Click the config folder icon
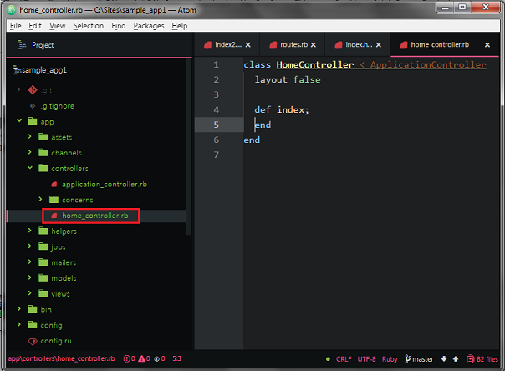 [x=33, y=325]
